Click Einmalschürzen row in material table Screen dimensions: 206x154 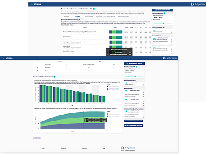106,37
